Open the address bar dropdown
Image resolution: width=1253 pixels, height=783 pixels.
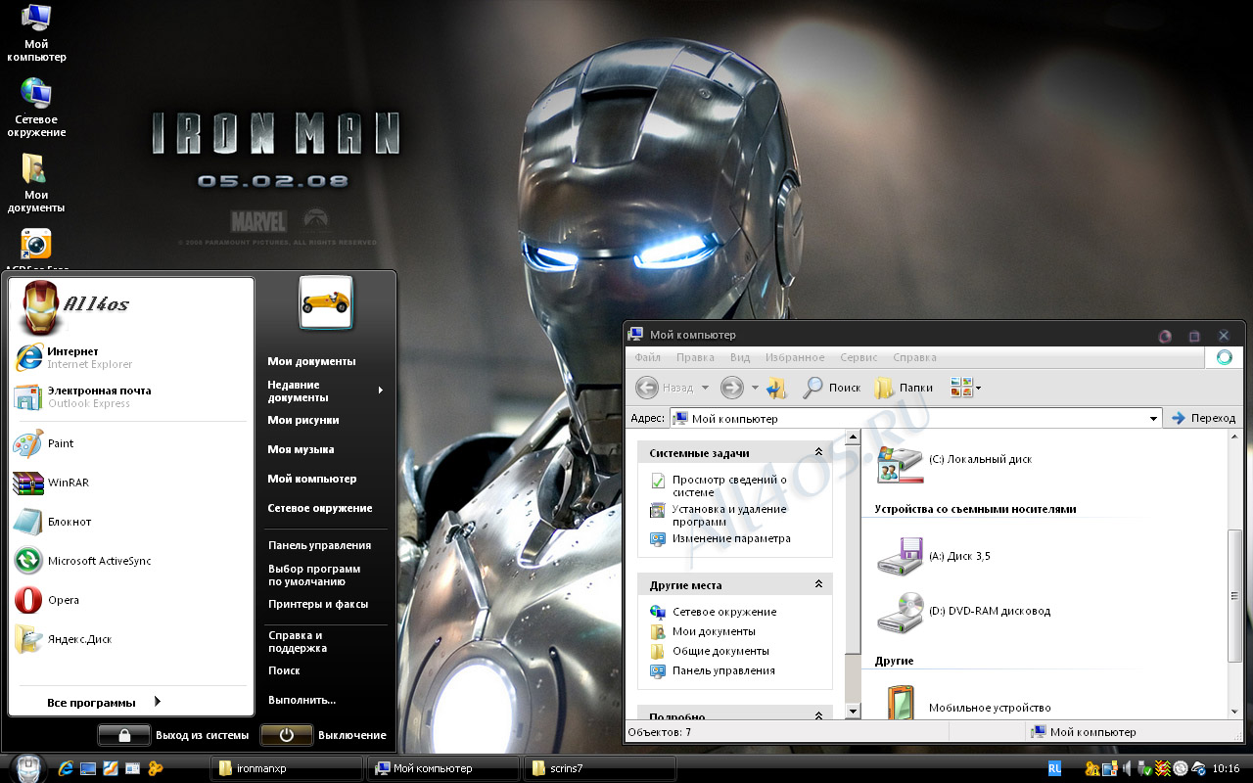pyautogui.click(x=1154, y=418)
